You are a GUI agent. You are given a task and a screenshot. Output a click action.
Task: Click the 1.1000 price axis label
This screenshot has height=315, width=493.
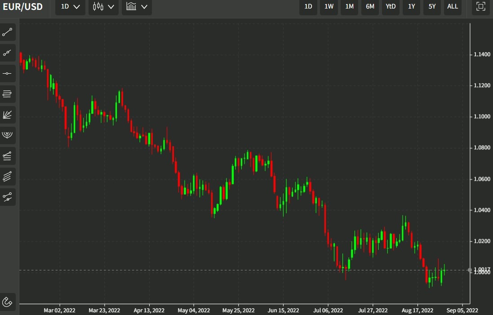482,117
